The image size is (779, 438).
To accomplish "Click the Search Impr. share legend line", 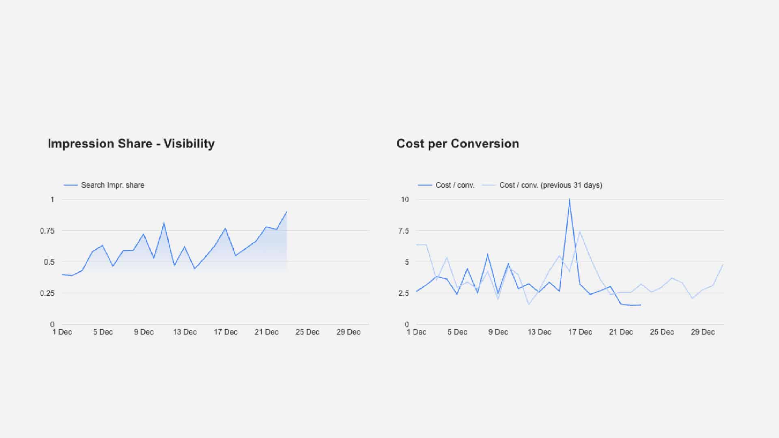I will pyautogui.click(x=71, y=185).
